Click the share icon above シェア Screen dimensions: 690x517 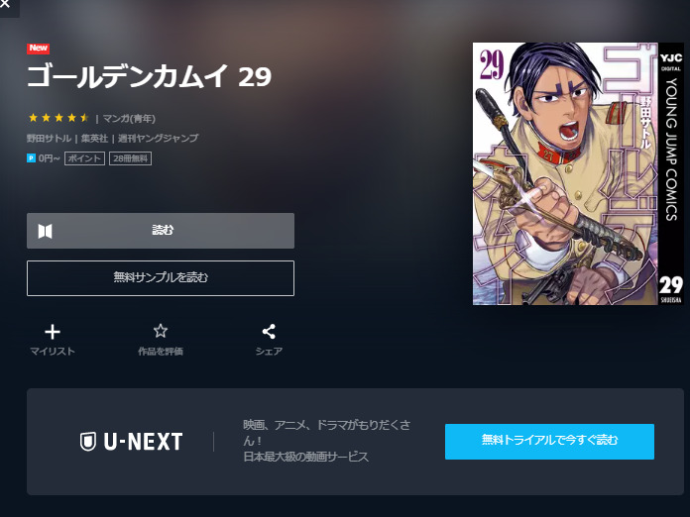pyautogui.click(x=269, y=332)
